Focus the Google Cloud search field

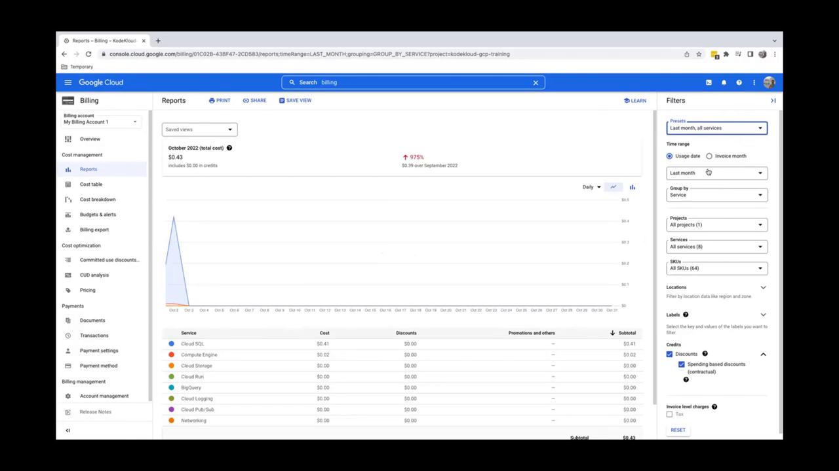click(414, 82)
